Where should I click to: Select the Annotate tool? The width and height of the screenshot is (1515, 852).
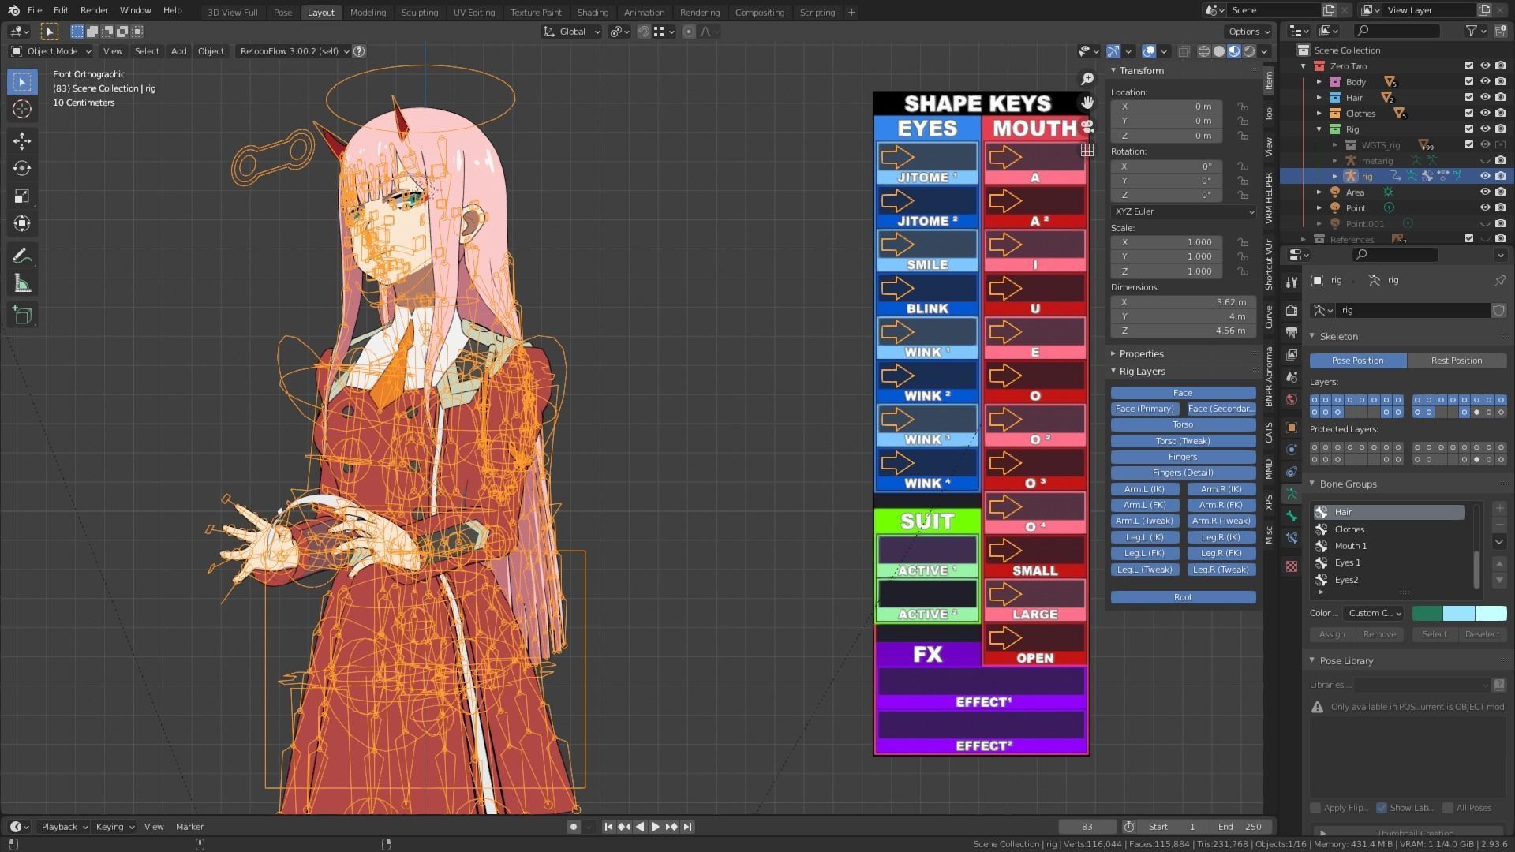click(x=22, y=256)
